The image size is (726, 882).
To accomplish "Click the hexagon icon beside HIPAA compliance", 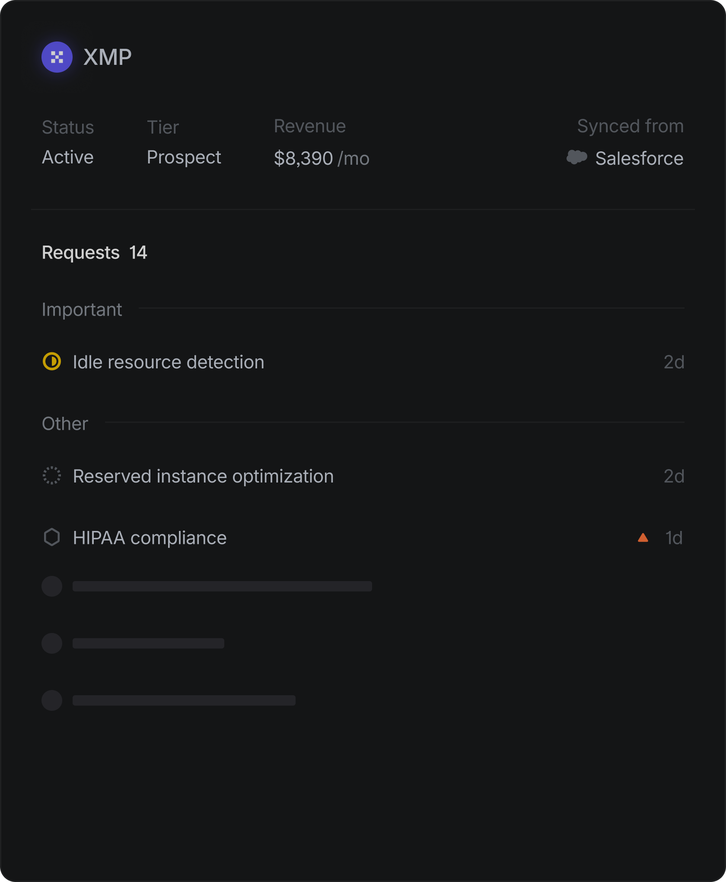I will 52,537.
